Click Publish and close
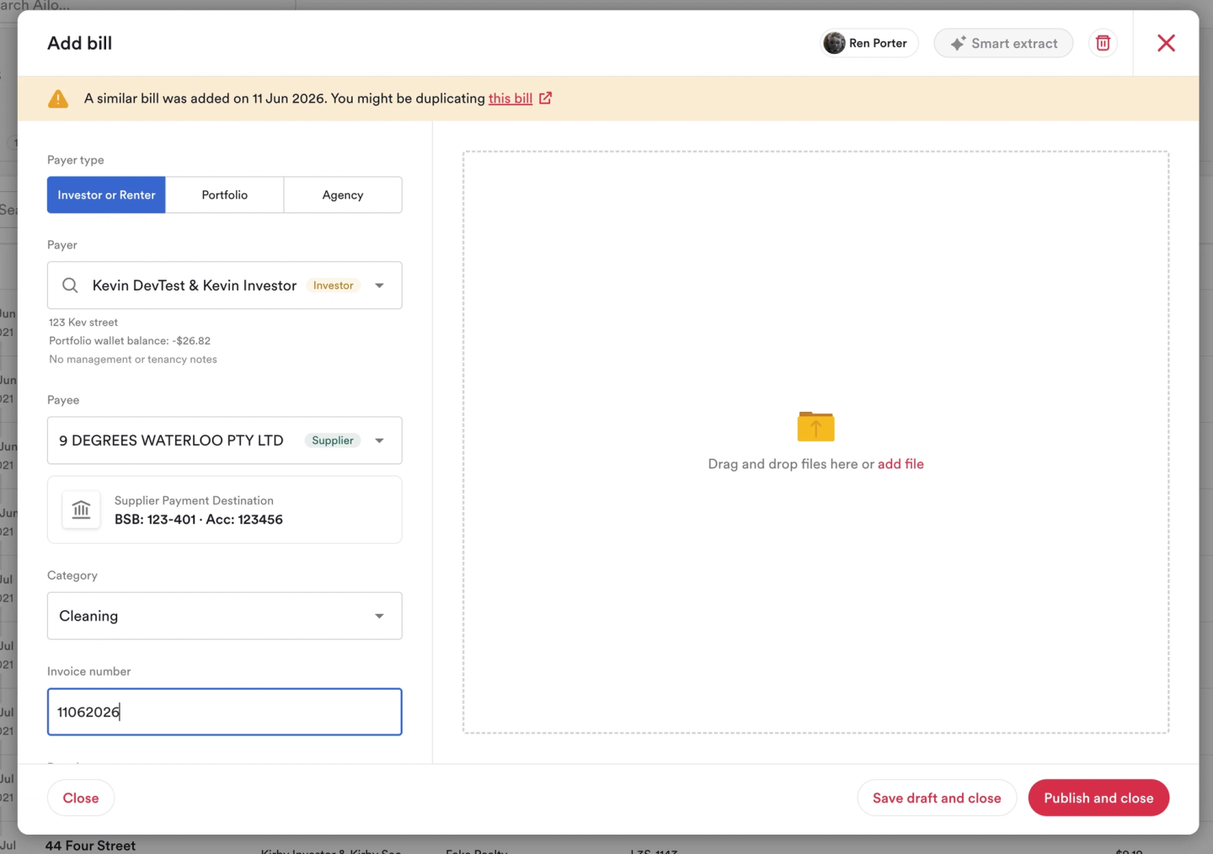 (1098, 798)
